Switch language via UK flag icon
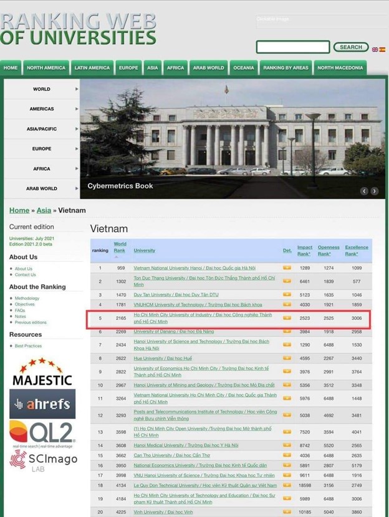Image resolution: width=389 pixels, height=517 pixels. (375, 49)
